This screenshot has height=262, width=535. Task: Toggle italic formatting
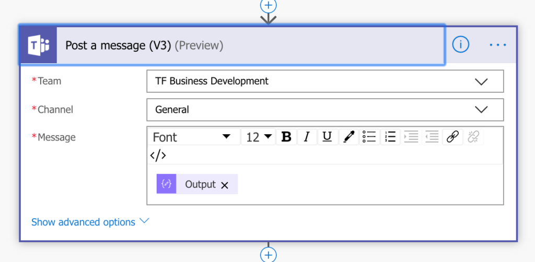coord(307,137)
